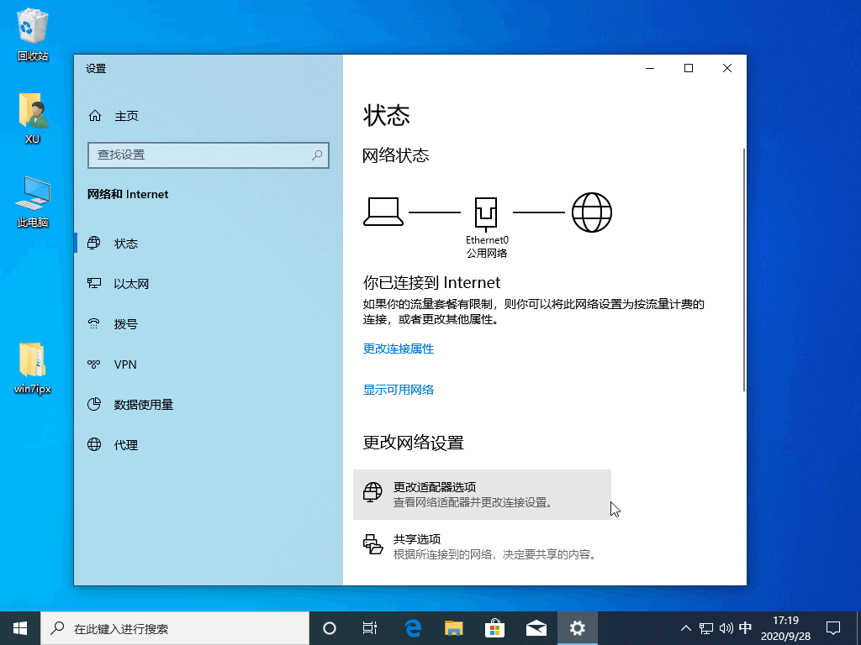Select the 代理 globe icon
Viewport: 861px width, 645px height.
(x=94, y=444)
